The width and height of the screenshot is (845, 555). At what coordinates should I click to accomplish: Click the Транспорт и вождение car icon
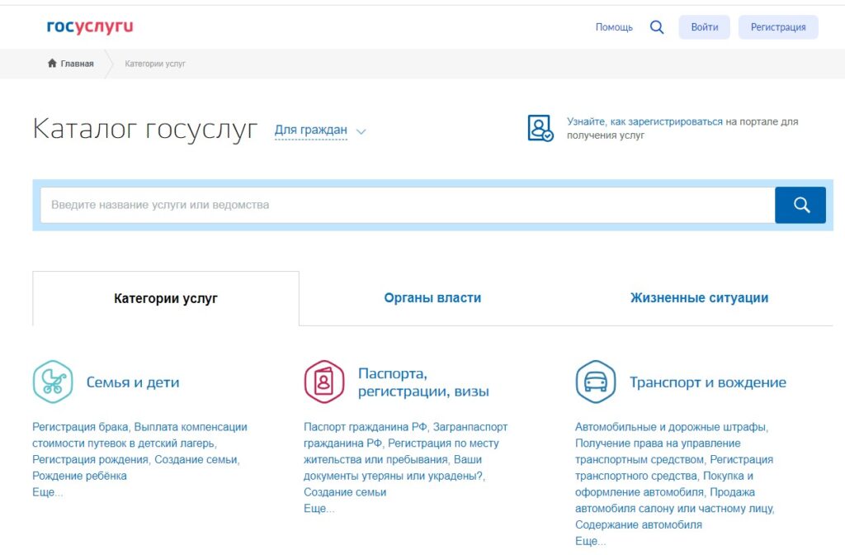point(596,381)
